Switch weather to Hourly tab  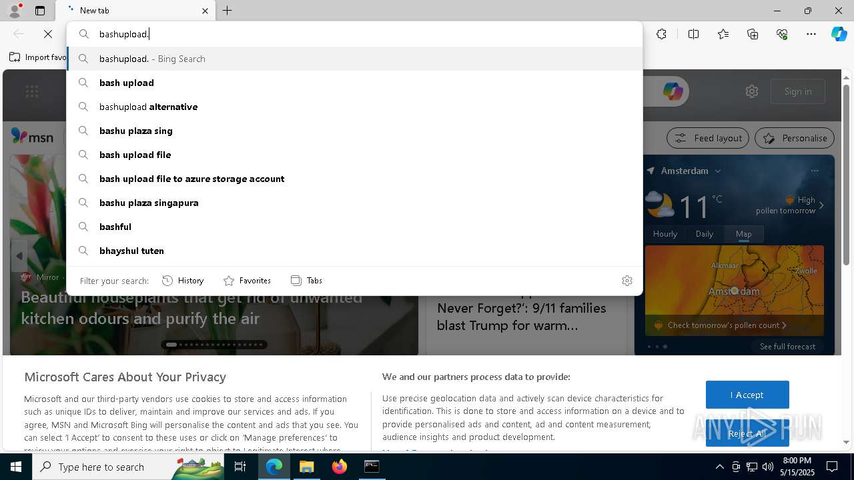point(665,234)
